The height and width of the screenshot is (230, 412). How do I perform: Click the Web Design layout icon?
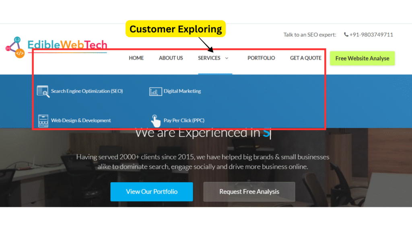coord(43,121)
